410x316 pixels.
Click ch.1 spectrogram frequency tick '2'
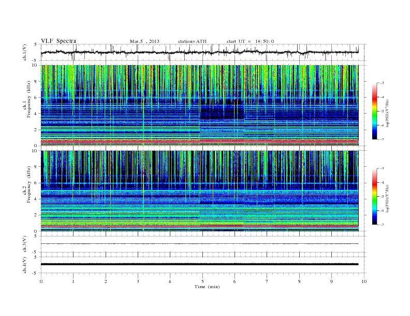click(x=36, y=130)
